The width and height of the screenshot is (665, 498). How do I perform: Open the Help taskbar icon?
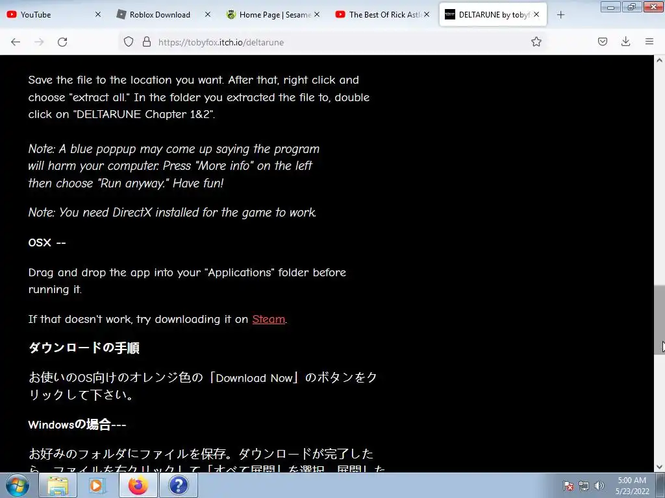point(179,485)
